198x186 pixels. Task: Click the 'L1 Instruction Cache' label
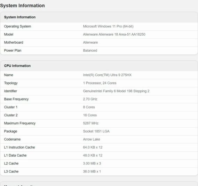pos(19,147)
